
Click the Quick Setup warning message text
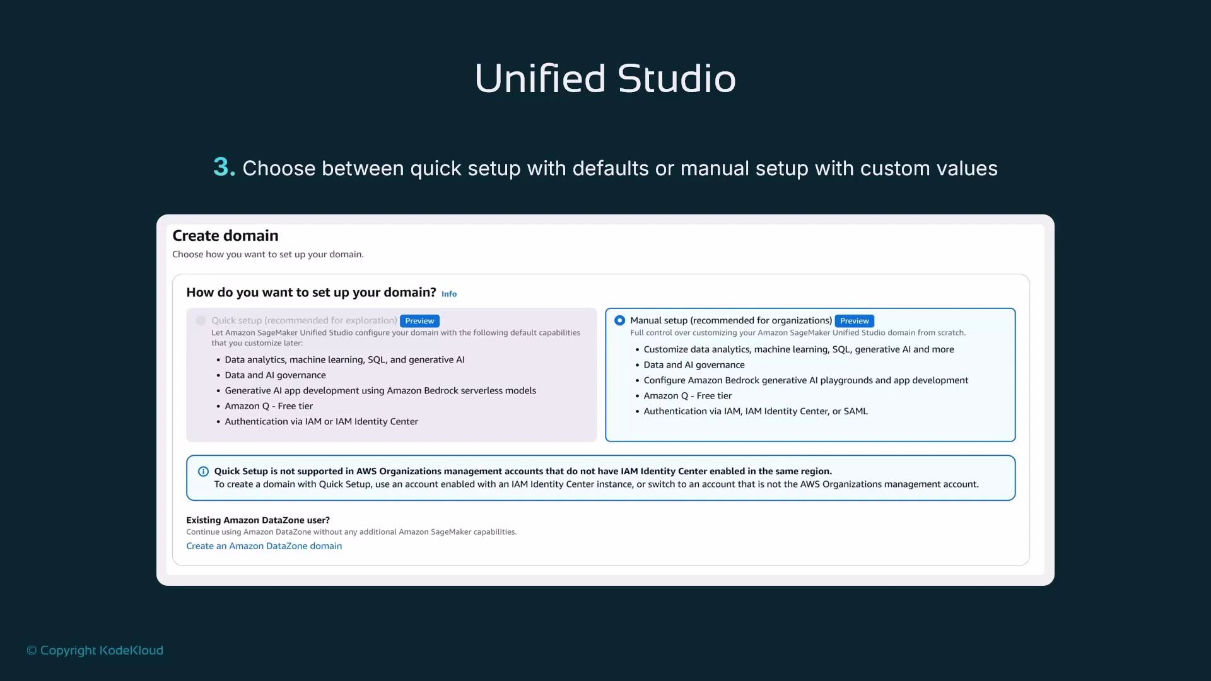point(522,471)
